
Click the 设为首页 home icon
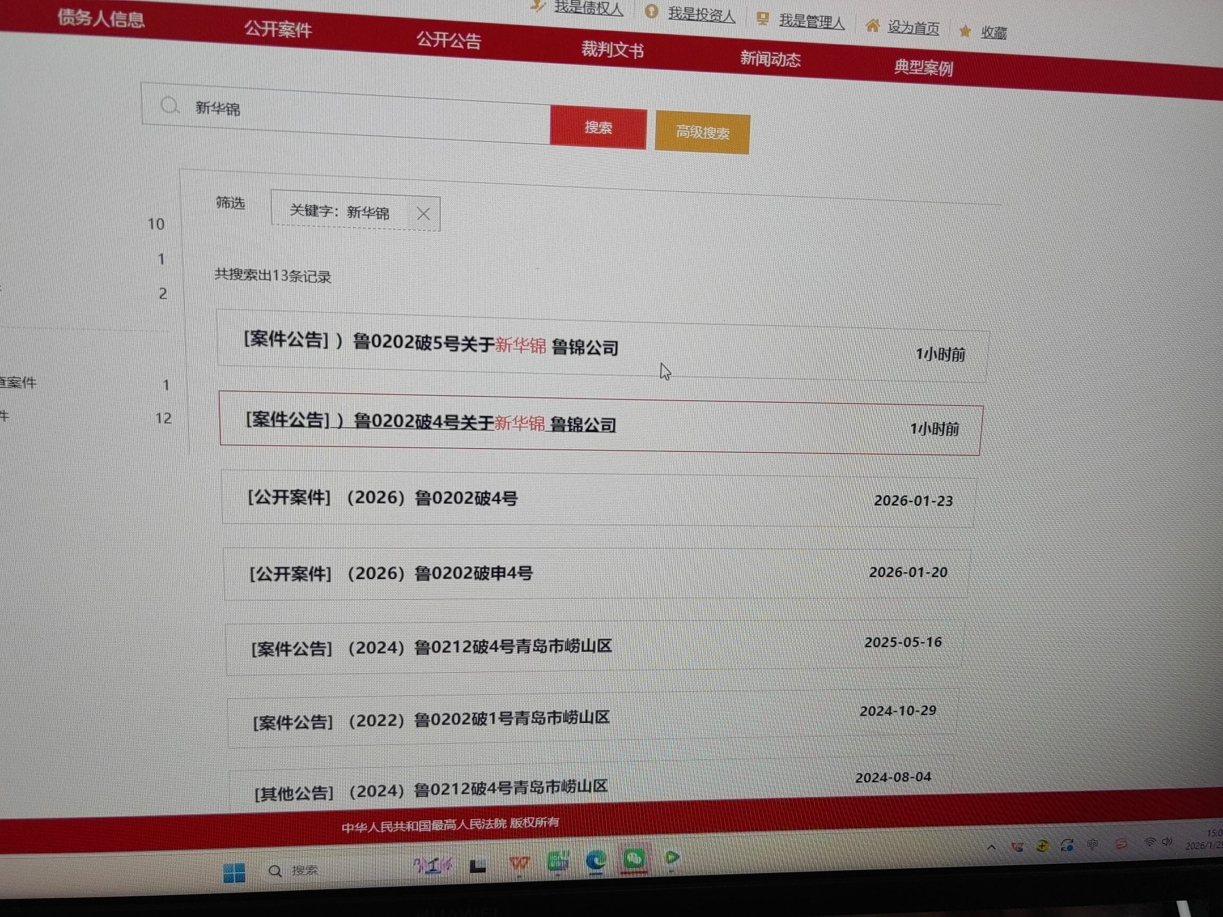click(872, 25)
